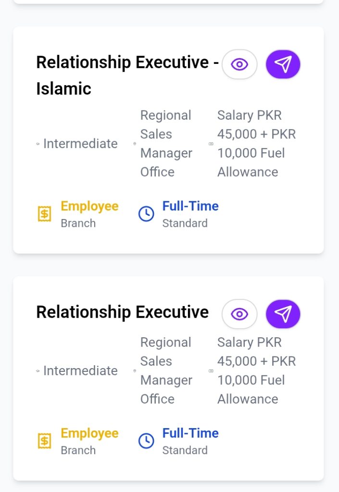Toggle the eye preview on Relationship Executive card

pyautogui.click(x=239, y=314)
